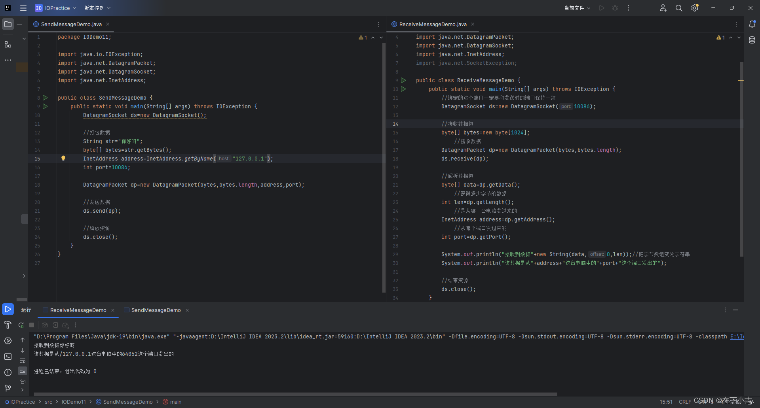Image resolution: width=760 pixels, height=408 pixels.
Task: Open the 版本控制 dropdown
Action: pos(97,8)
